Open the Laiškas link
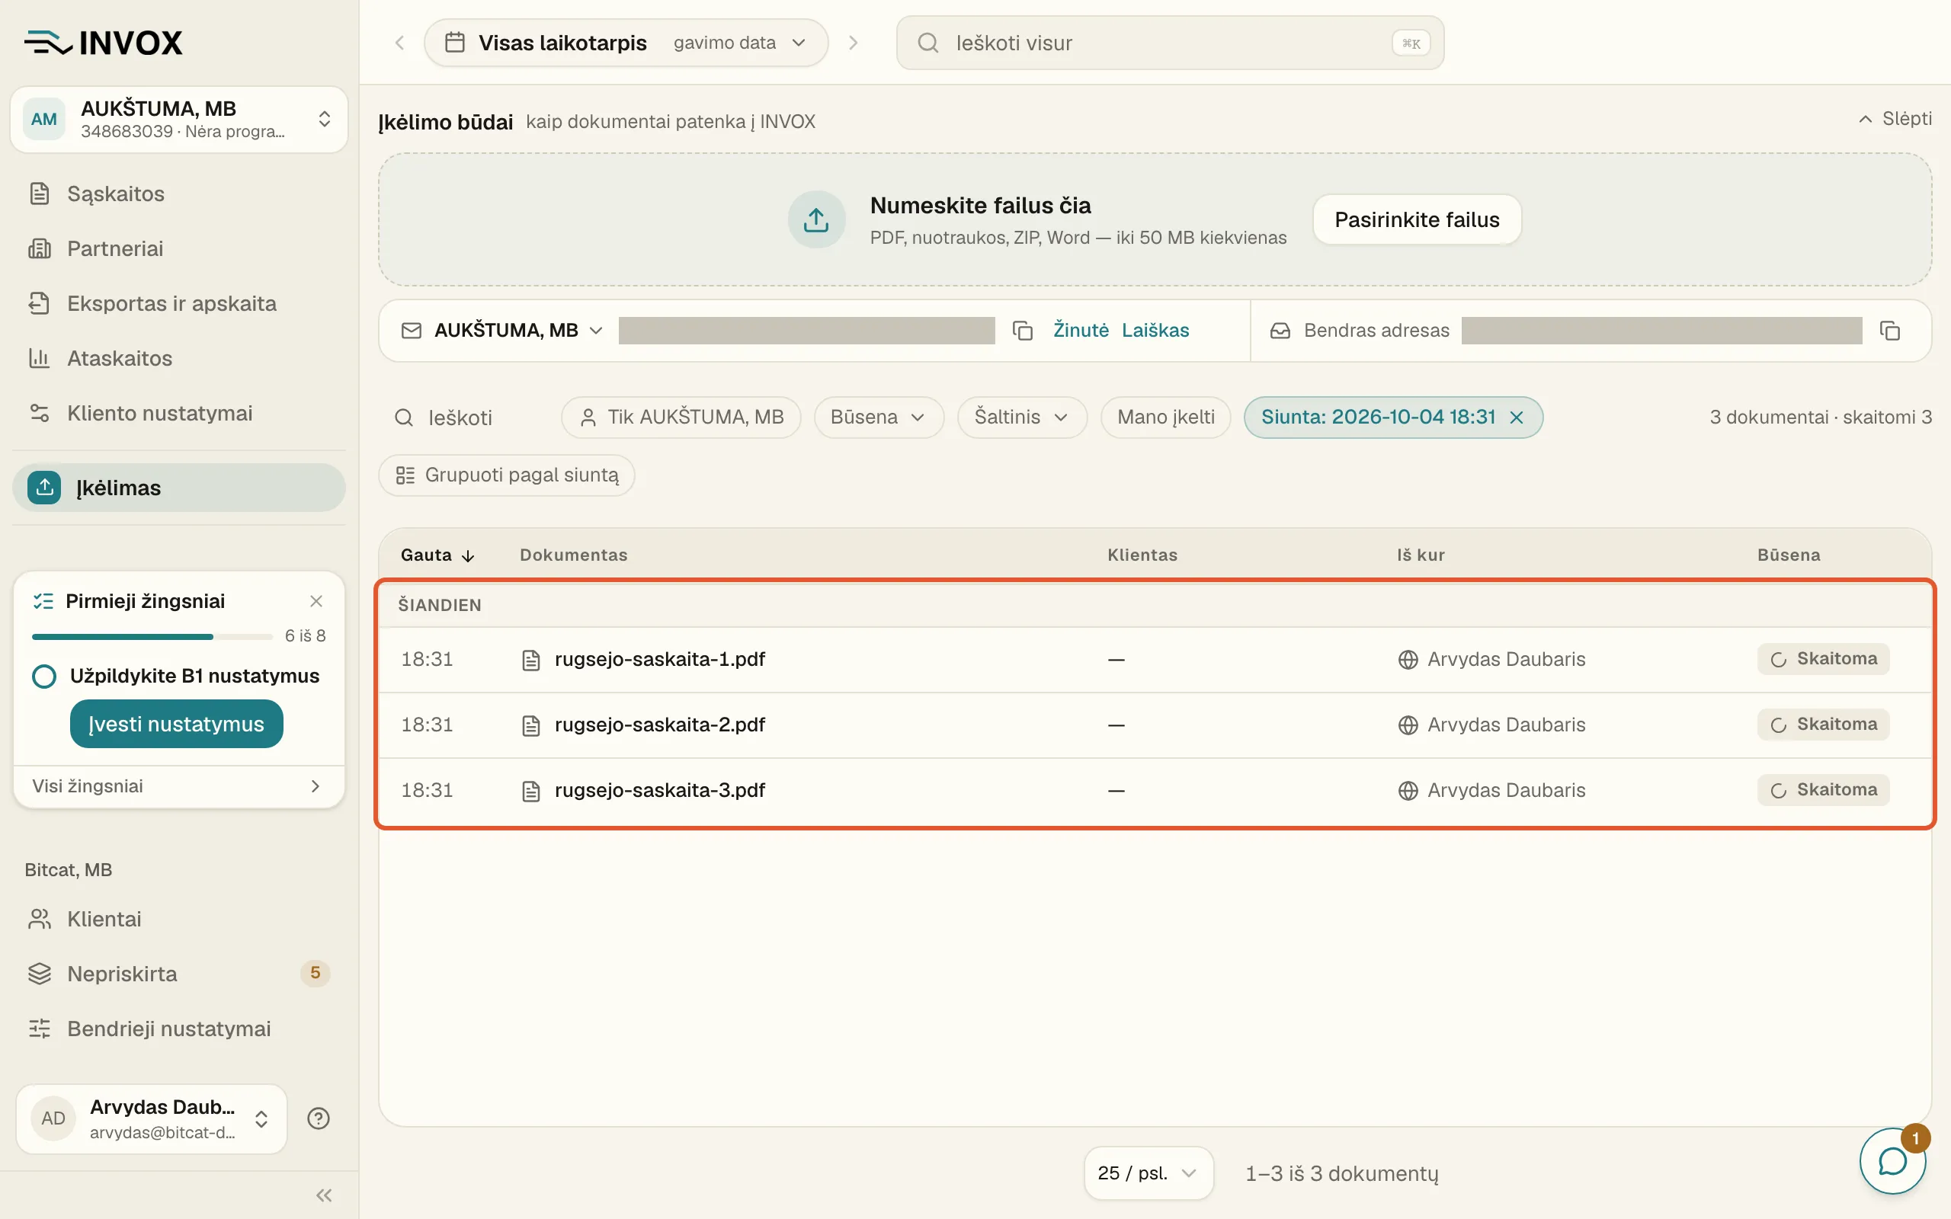The image size is (1951, 1219). pos(1155,331)
